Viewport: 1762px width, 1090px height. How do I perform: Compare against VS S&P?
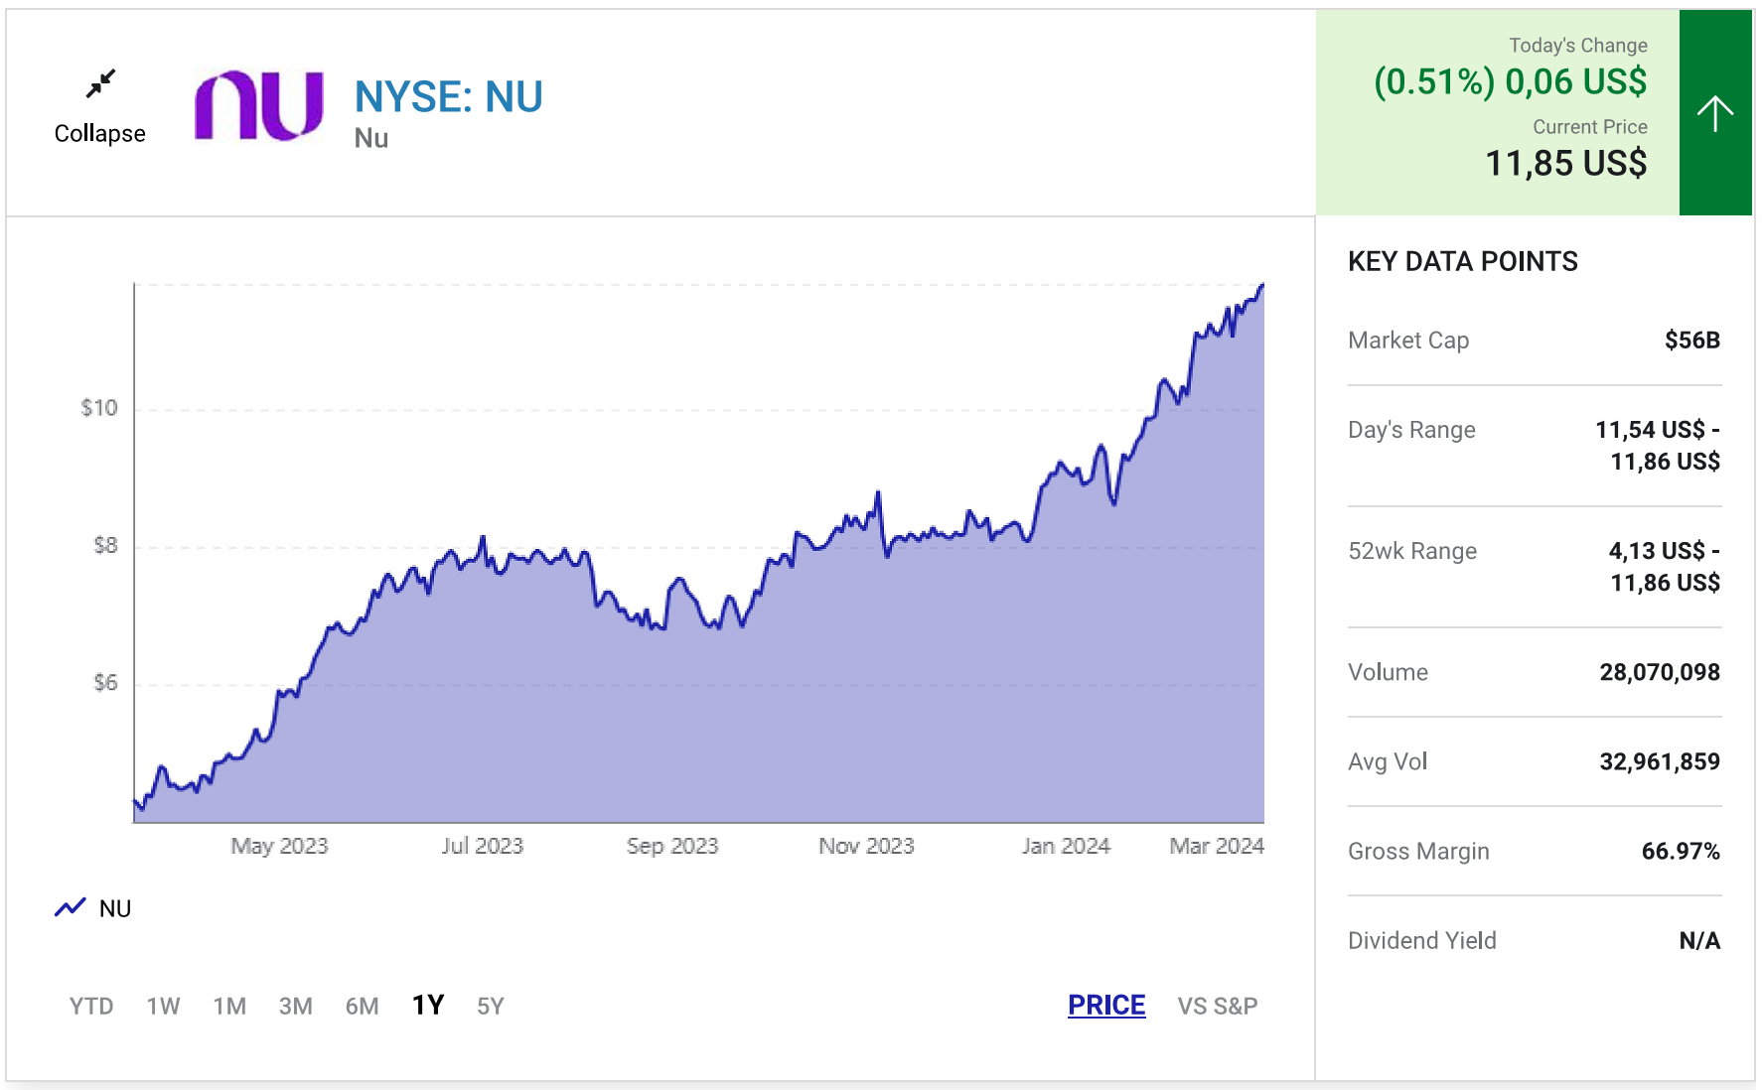tap(1217, 1006)
